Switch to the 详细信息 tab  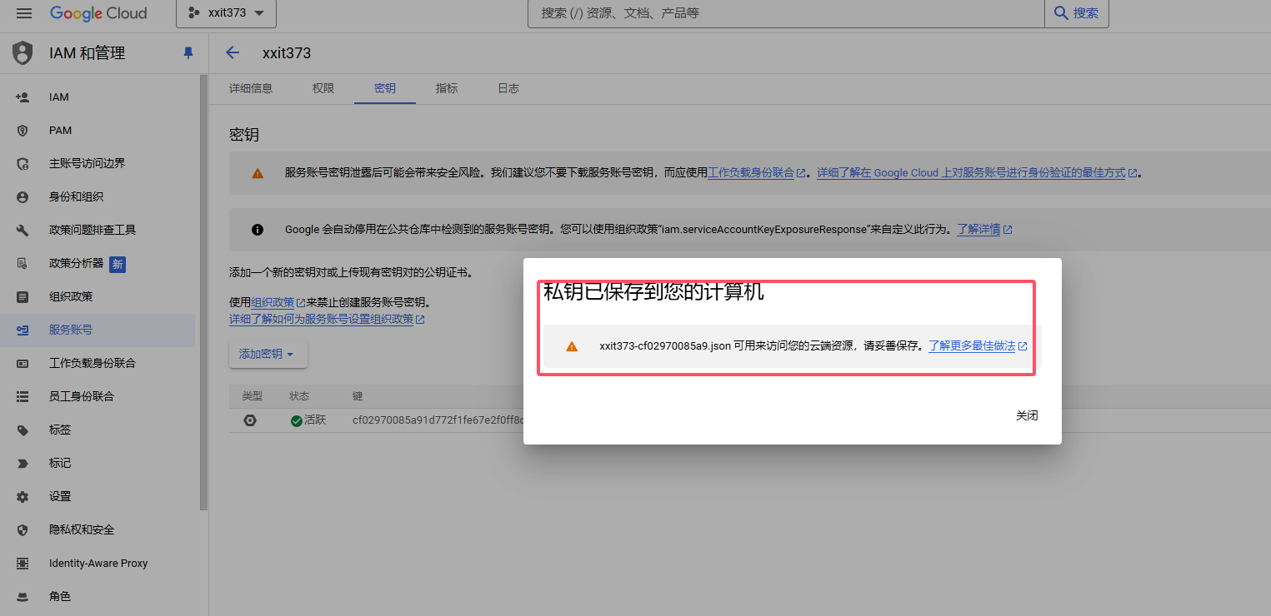click(251, 88)
